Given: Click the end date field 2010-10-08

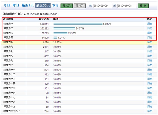Looking at the screenshot, I should 127,6.
